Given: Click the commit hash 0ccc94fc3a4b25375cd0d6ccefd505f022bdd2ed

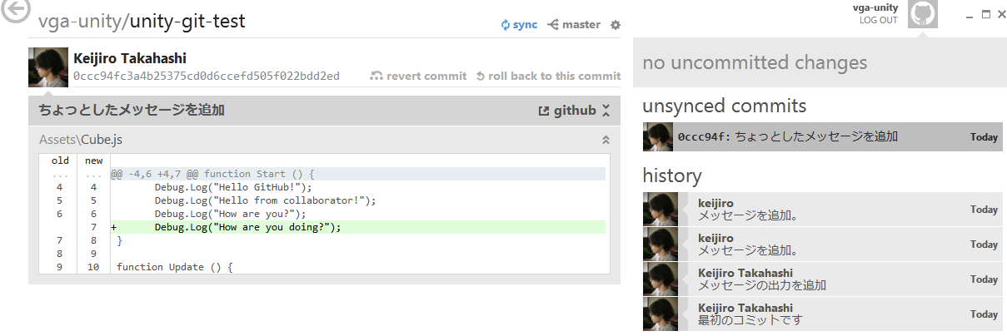Looking at the screenshot, I should 207,76.
